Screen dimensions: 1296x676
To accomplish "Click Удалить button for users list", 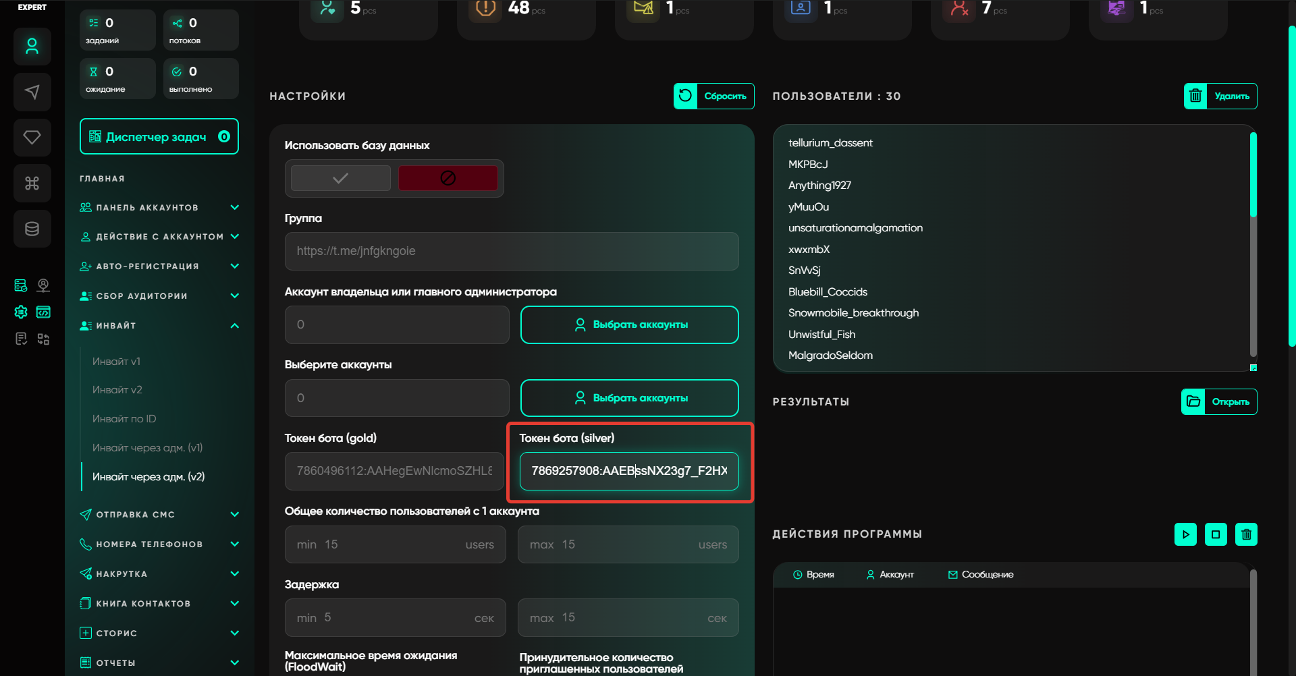I will tap(1220, 96).
